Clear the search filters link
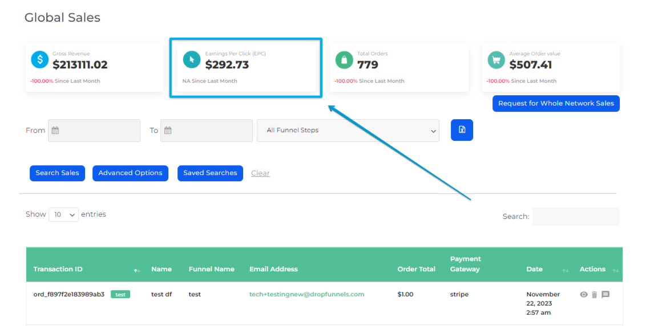Viewport: 646px width, 326px height. pos(260,173)
